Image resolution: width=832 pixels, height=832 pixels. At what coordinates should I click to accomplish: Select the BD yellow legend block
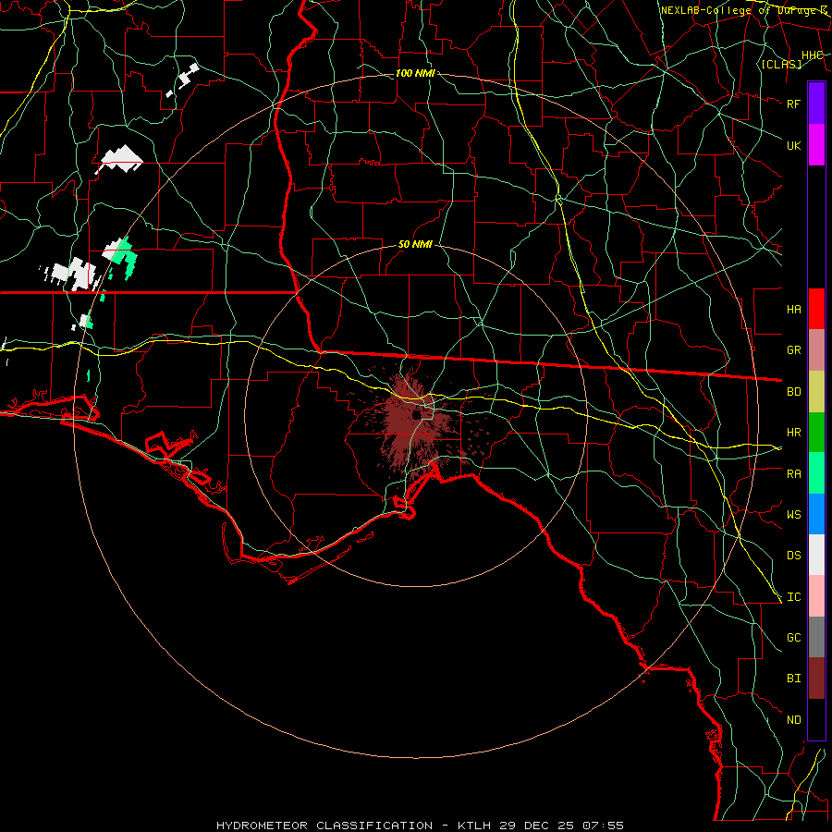coord(816,392)
